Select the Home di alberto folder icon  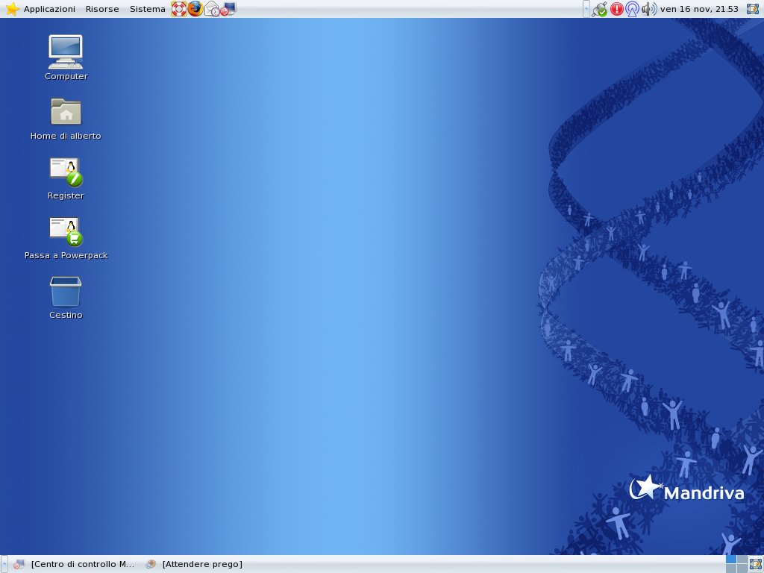click(x=66, y=119)
